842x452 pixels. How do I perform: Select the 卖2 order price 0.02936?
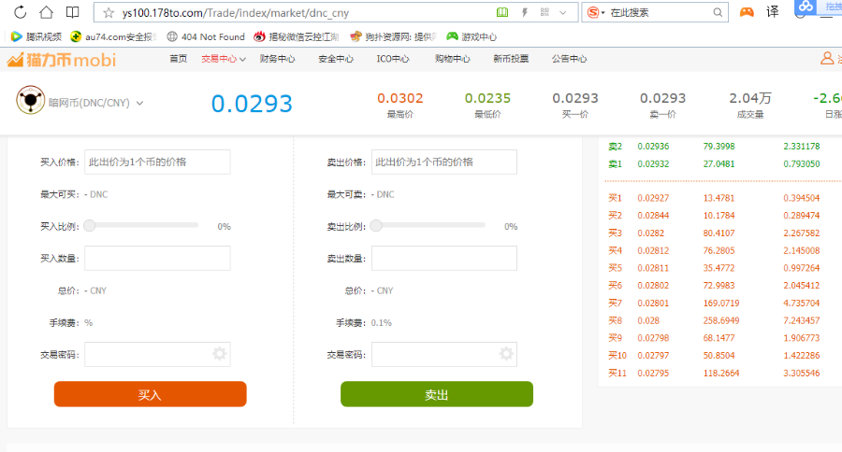(x=653, y=147)
